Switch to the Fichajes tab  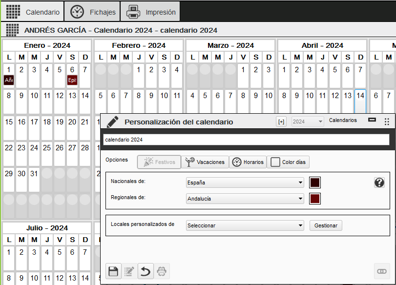(x=93, y=12)
